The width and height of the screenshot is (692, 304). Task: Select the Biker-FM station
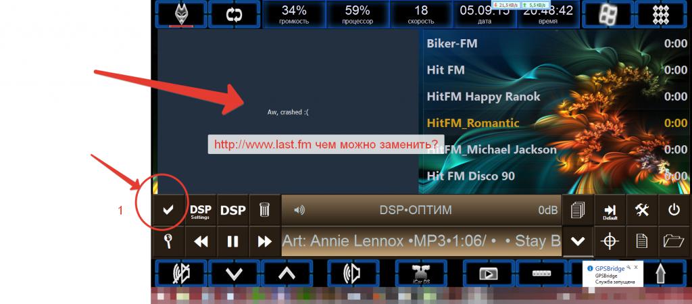pyautogui.click(x=557, y=43)
